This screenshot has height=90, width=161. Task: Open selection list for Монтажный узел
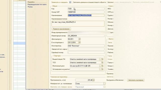100,66
